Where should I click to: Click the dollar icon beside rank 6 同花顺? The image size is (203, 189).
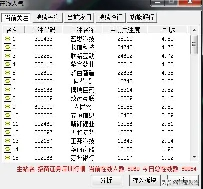(x=7, y=81)
